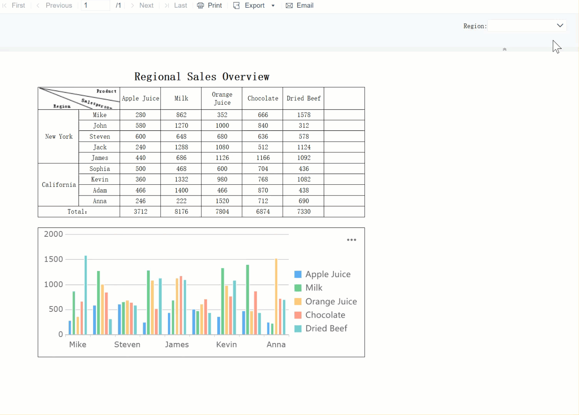Click the Apple Juice column header
Viewport: 579px width, 415px height.
point(141,99)
